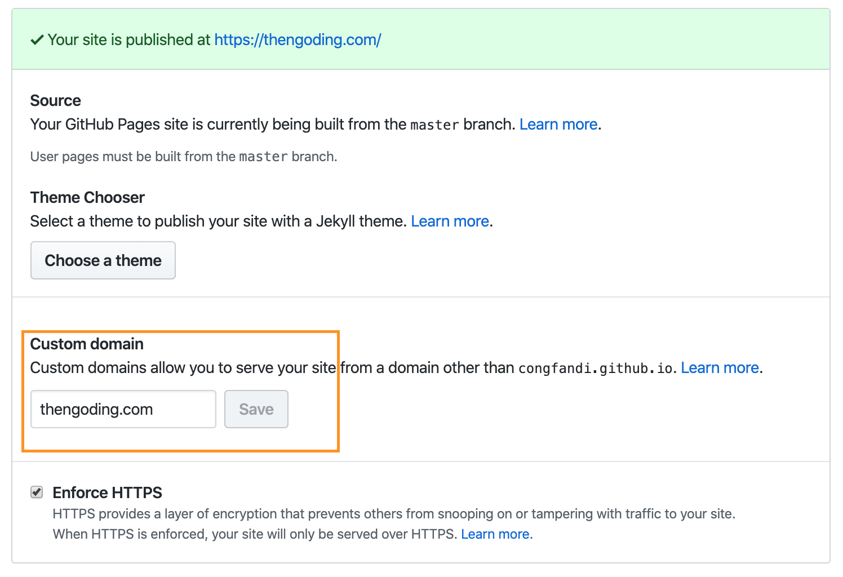
Task: Click the "HTTPS provides a layer of encryption" description
Action: [393, 514]
